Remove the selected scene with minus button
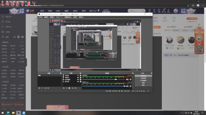The image size is (206, 115). point(42,88)
